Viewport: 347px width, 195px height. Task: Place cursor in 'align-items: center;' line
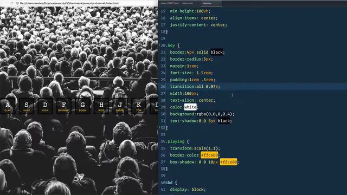pyautogui.click(x=194, y=18)
